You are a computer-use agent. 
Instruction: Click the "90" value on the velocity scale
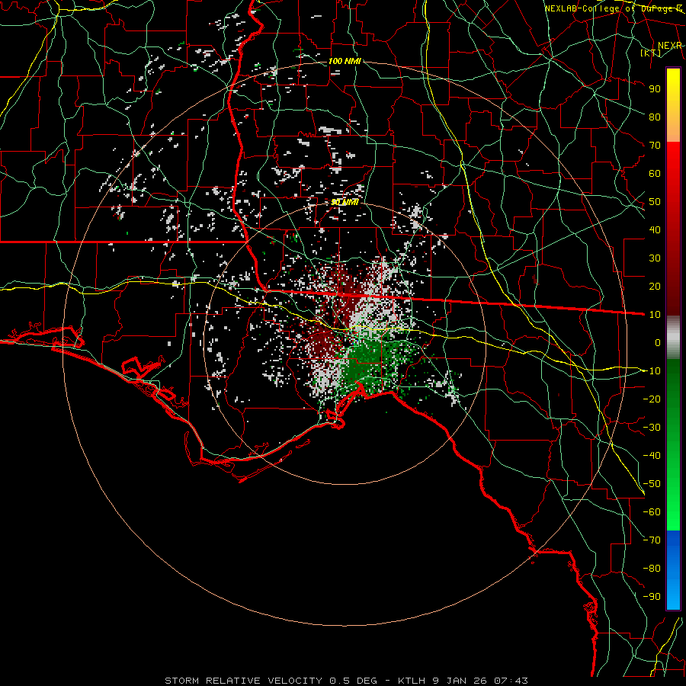(x=655, y=89)
